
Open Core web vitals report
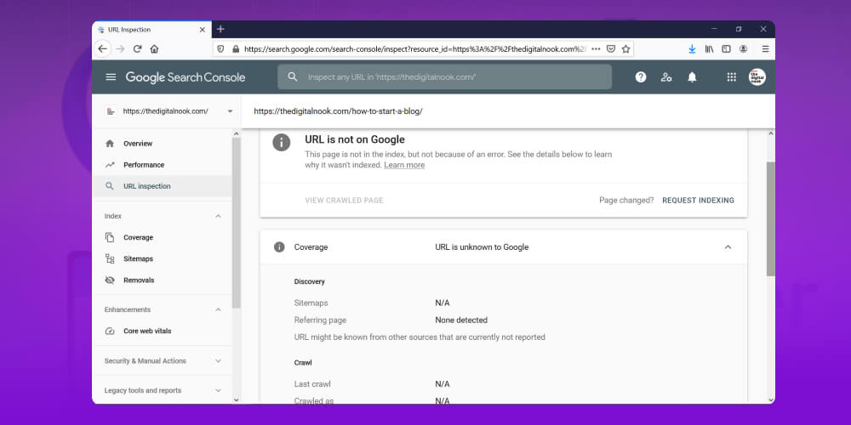(147, 331)
